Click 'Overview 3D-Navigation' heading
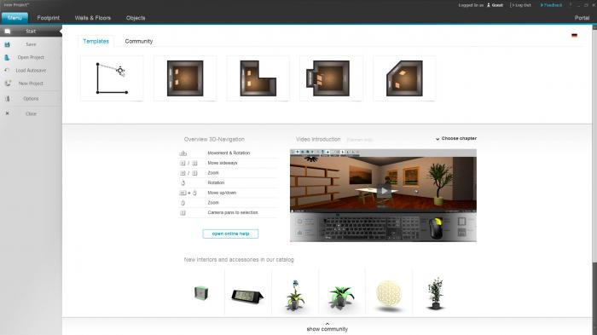 pos(214,139)
